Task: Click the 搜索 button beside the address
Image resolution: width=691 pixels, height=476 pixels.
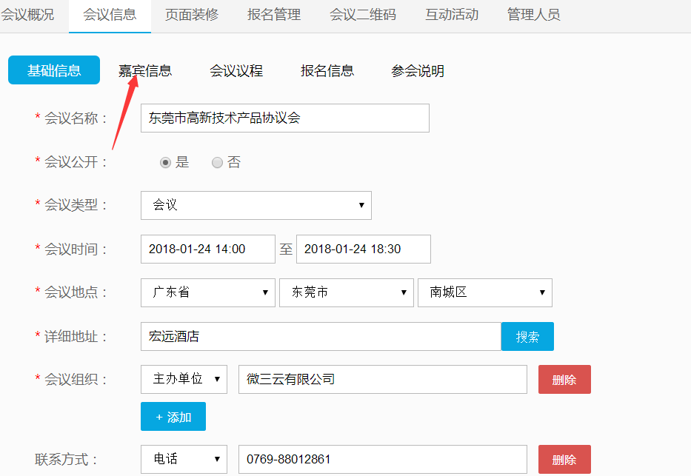Action: [527, 337]
